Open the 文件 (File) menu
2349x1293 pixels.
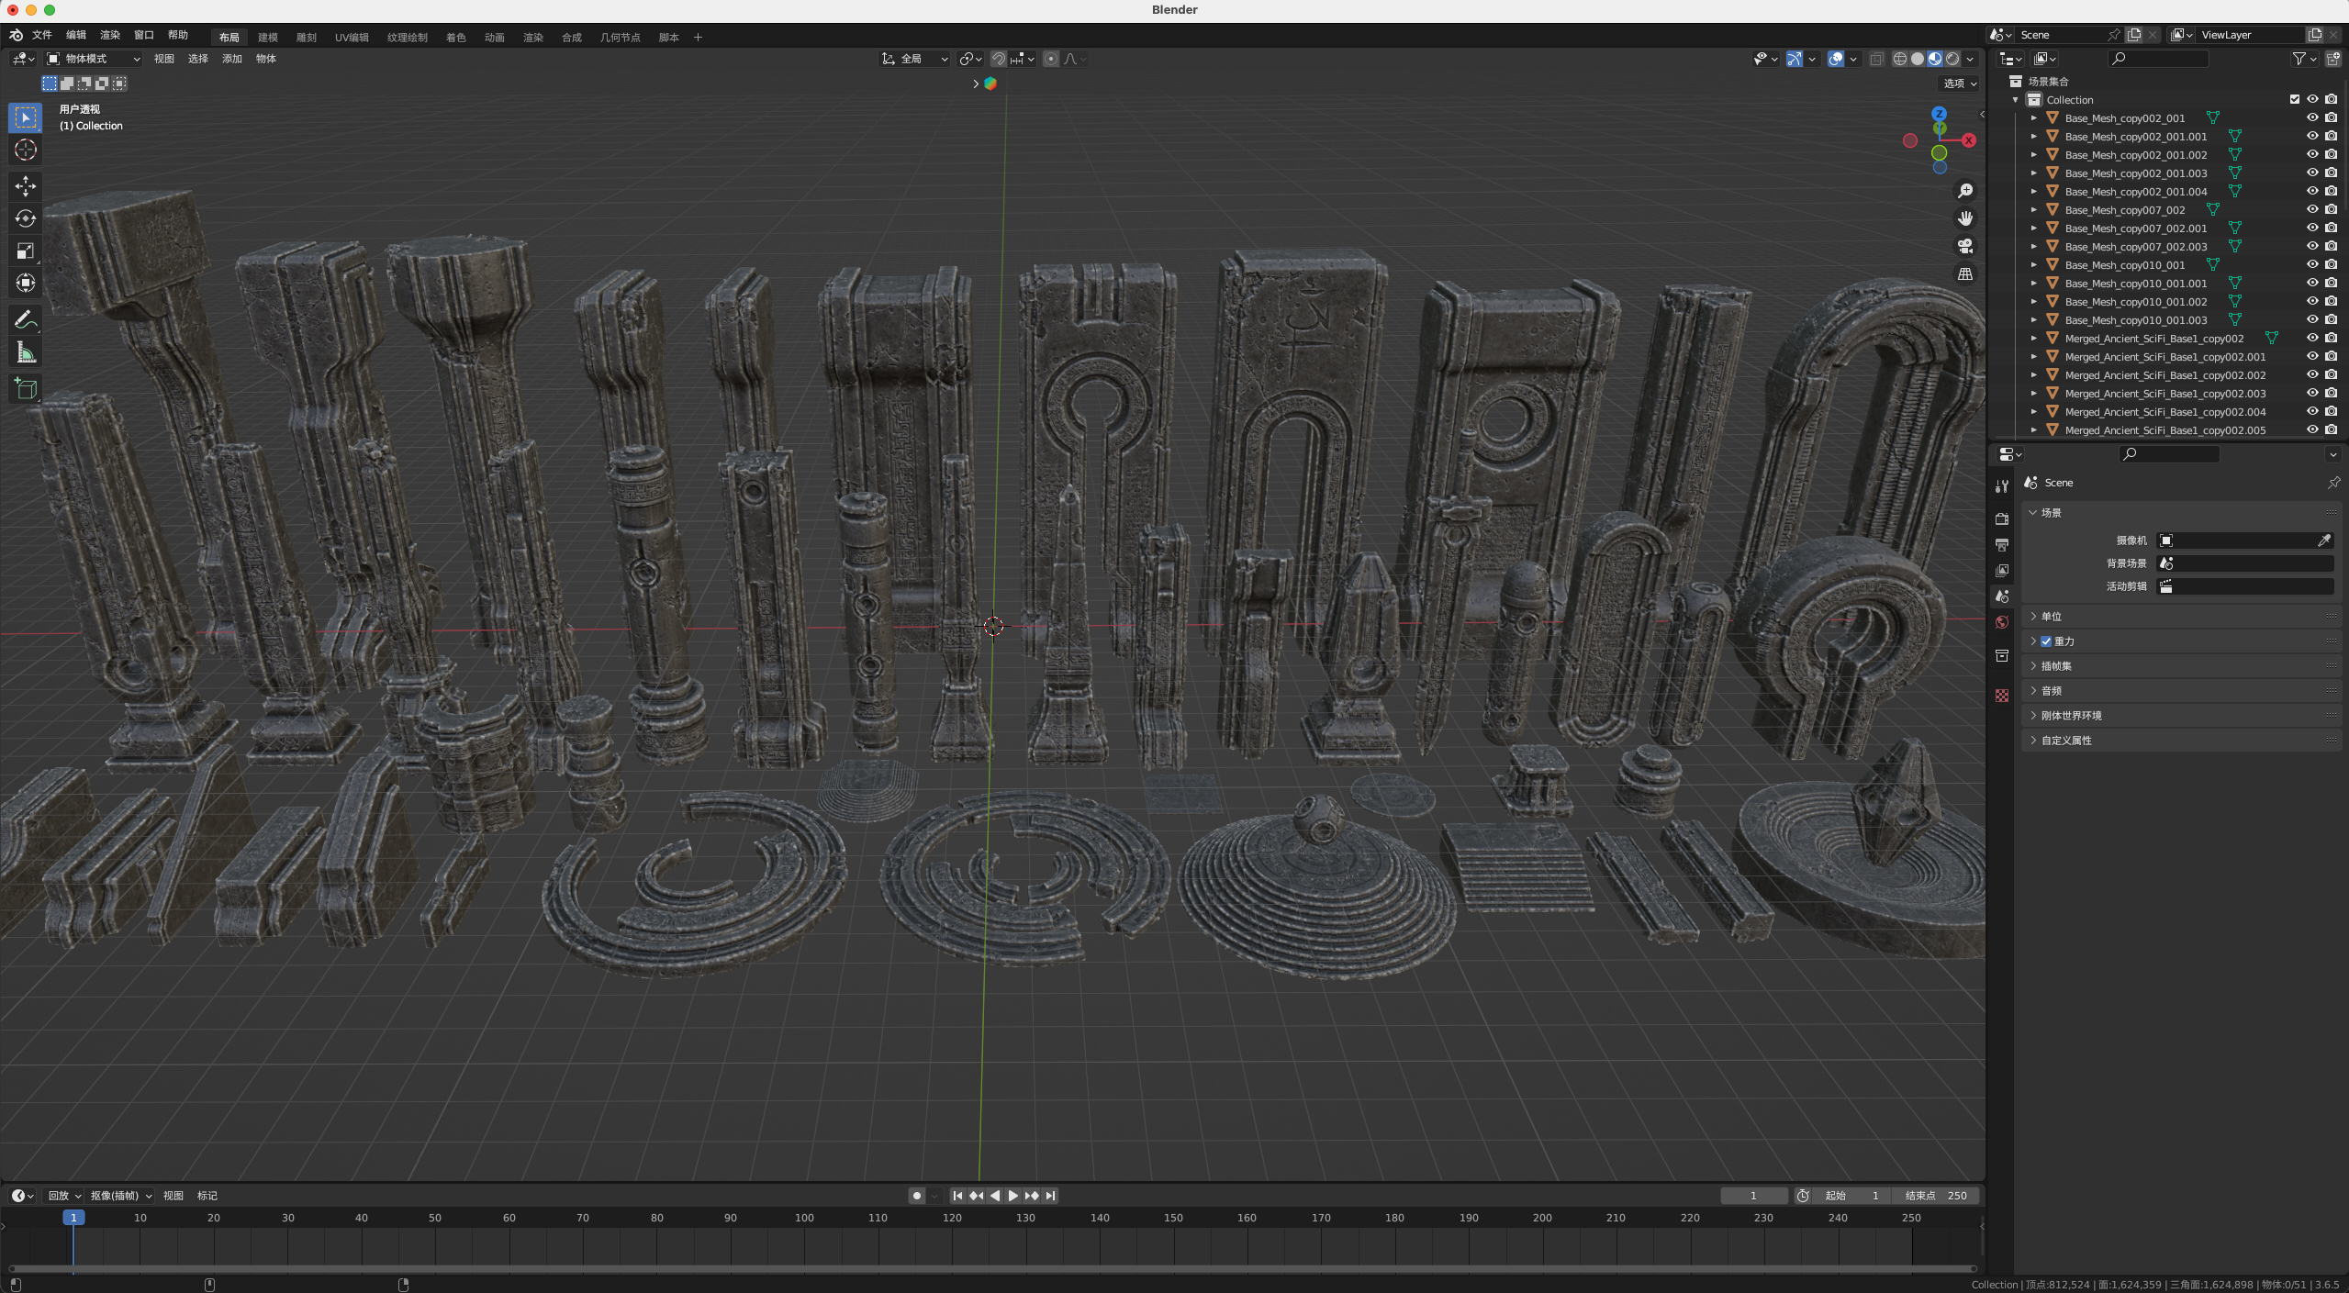[42, 35]
